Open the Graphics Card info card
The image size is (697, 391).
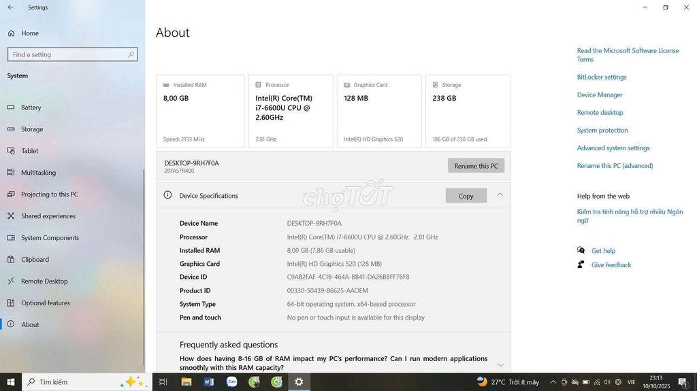click(379, 111)
